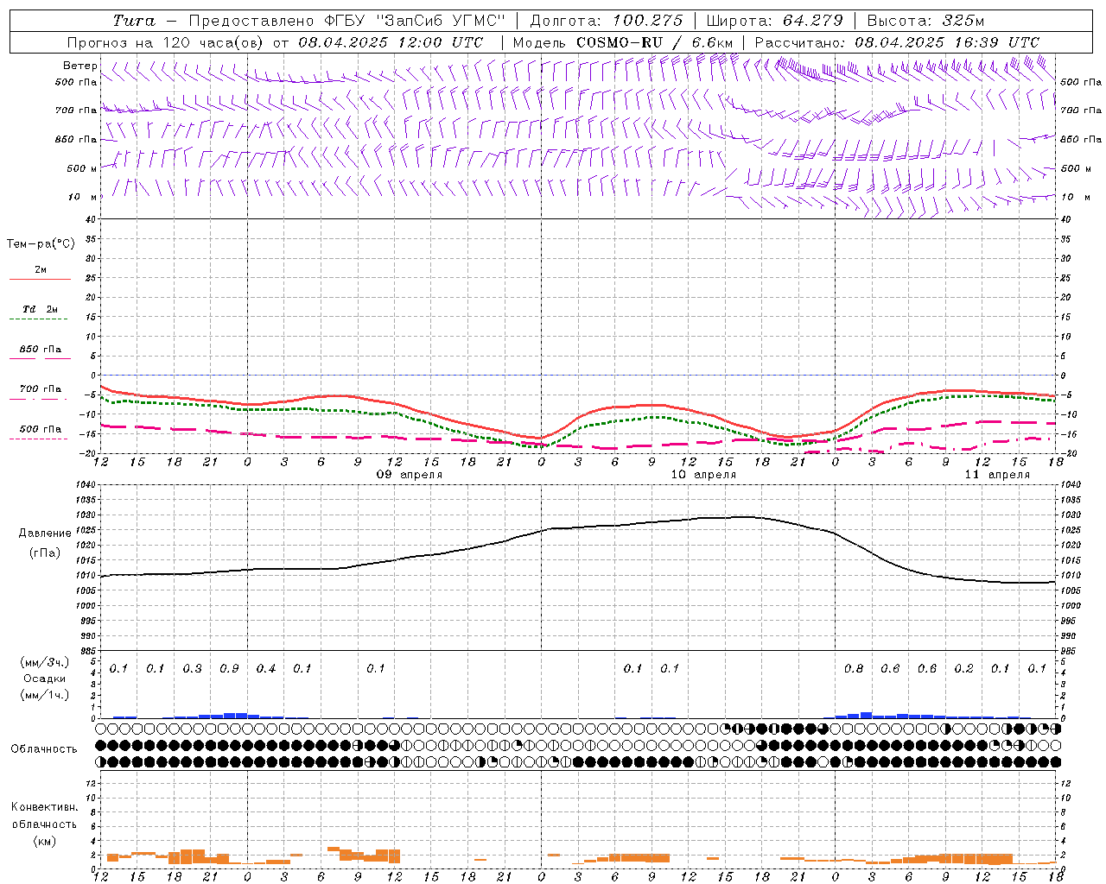Click the model name "COSMO-RU / 6.6км"
Screen dimensions: 1106x884
[x=655, y=42]
